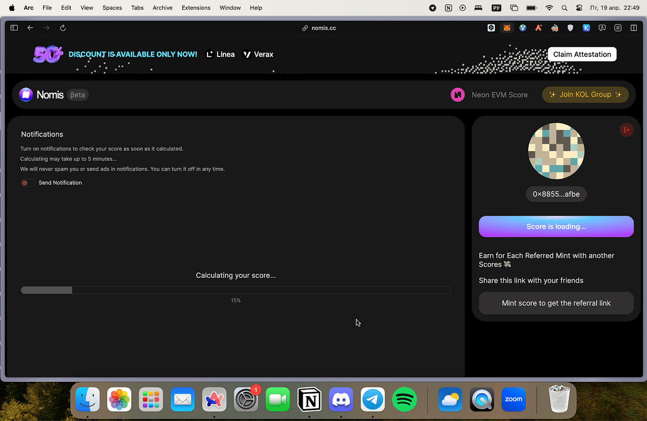Click the link icon in address bar
This screenshot has height=421, width=647.
[x=305, y=28]
